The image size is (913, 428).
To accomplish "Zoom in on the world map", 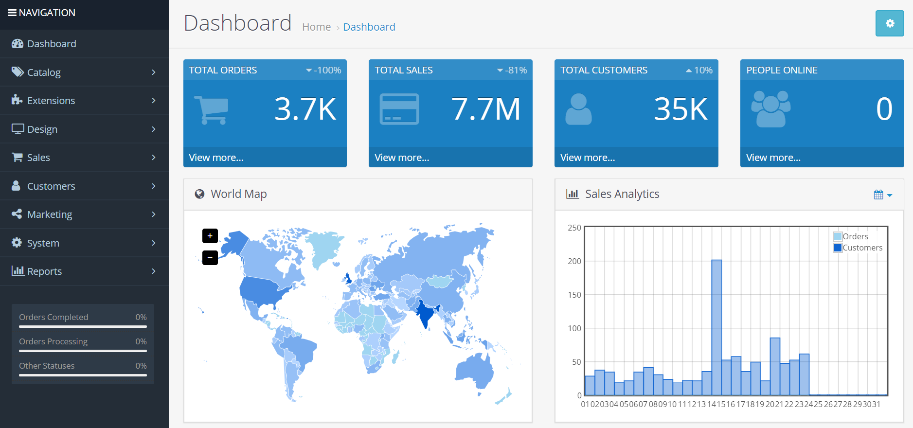I will [210, 236].
